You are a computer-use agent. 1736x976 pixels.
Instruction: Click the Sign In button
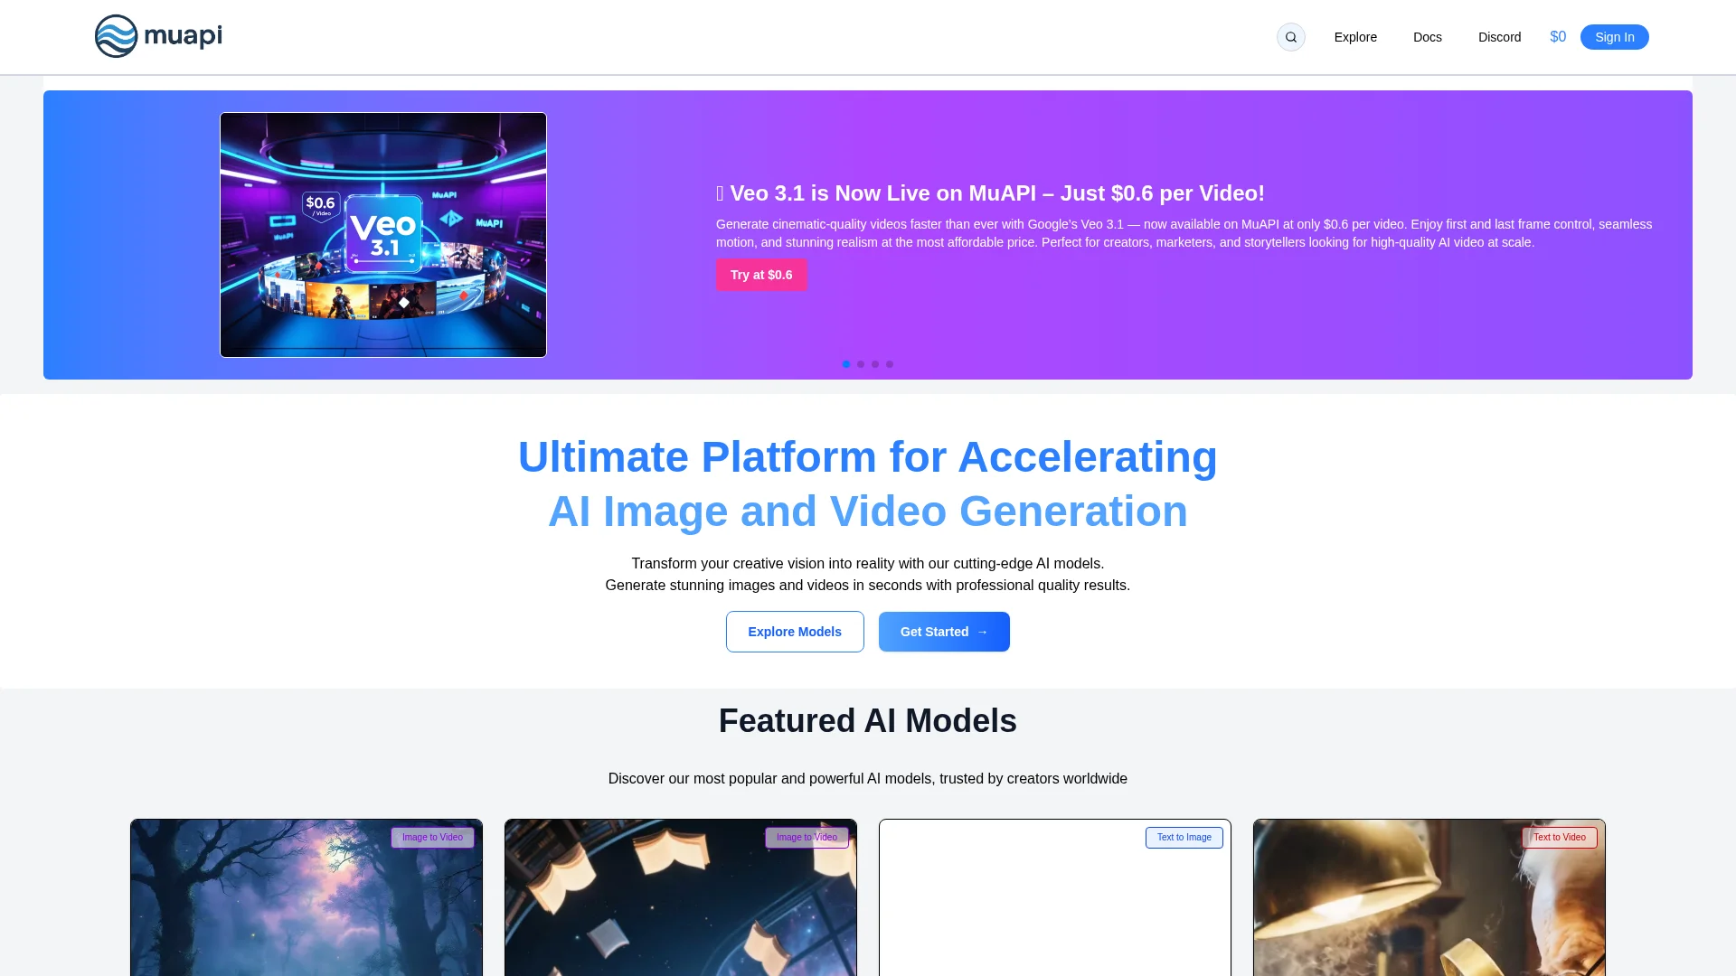(1614, 37)
